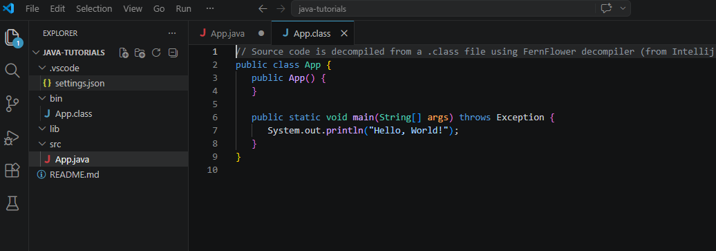Screen dimensions: 716x251
Task: Click the App constructor name on line 3
Action: [296, 77]
